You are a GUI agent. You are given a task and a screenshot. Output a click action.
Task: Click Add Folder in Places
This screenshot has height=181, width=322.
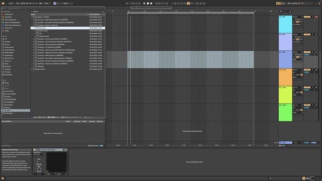9,113
